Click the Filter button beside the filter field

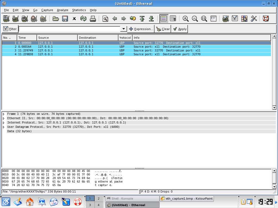(x=10, y=29)
